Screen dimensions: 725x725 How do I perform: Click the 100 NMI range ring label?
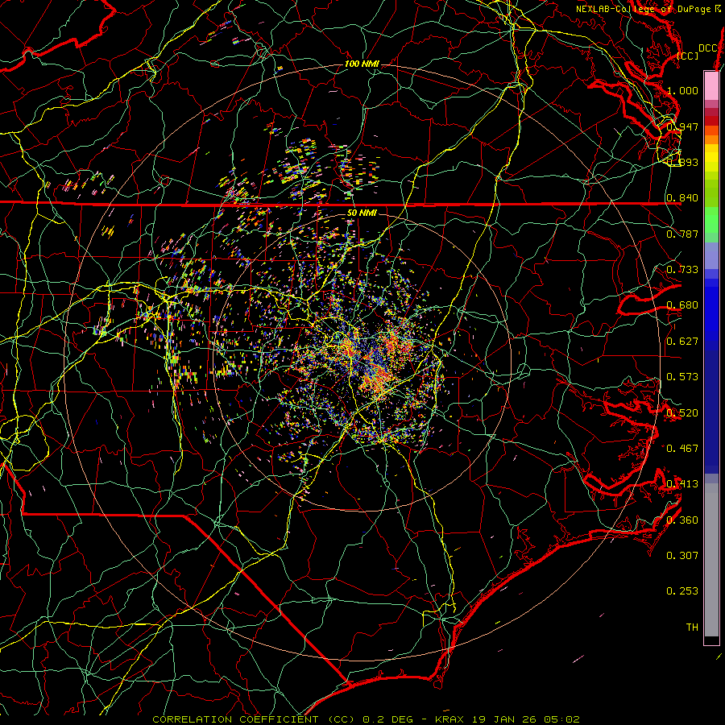362,64
